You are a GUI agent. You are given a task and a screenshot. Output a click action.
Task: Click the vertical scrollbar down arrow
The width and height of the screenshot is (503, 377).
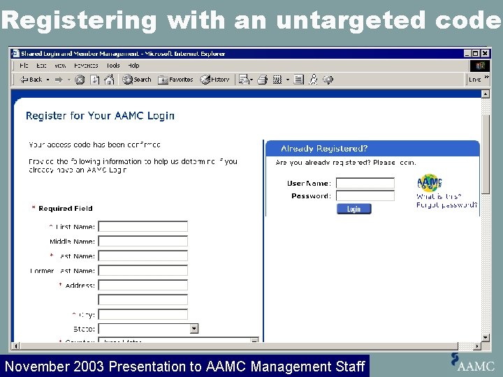pos(486,338)
